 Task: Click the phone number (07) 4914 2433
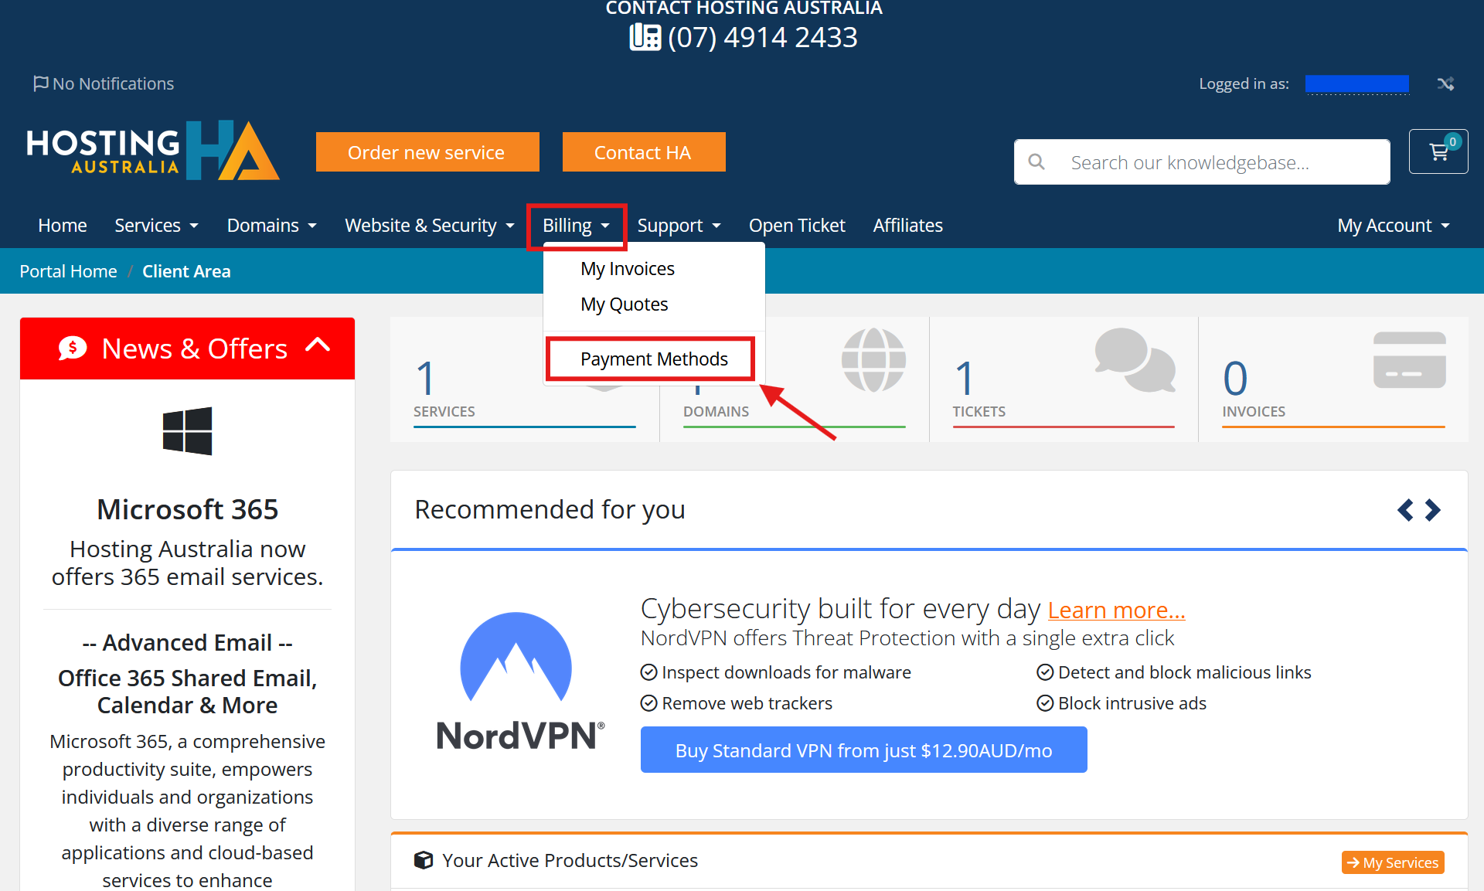click(x=763, y=37)
